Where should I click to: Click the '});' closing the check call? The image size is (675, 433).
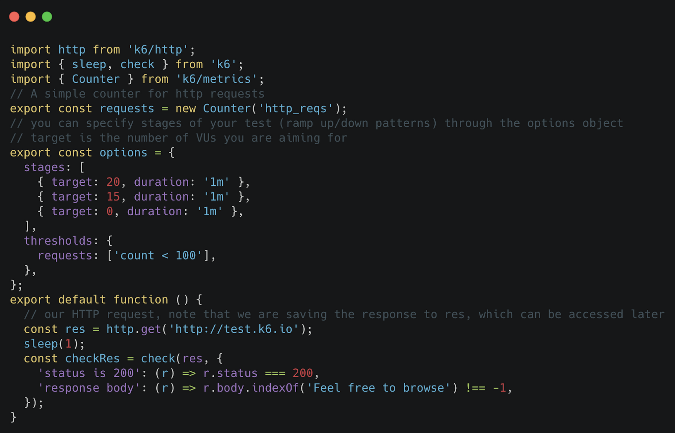34,403
